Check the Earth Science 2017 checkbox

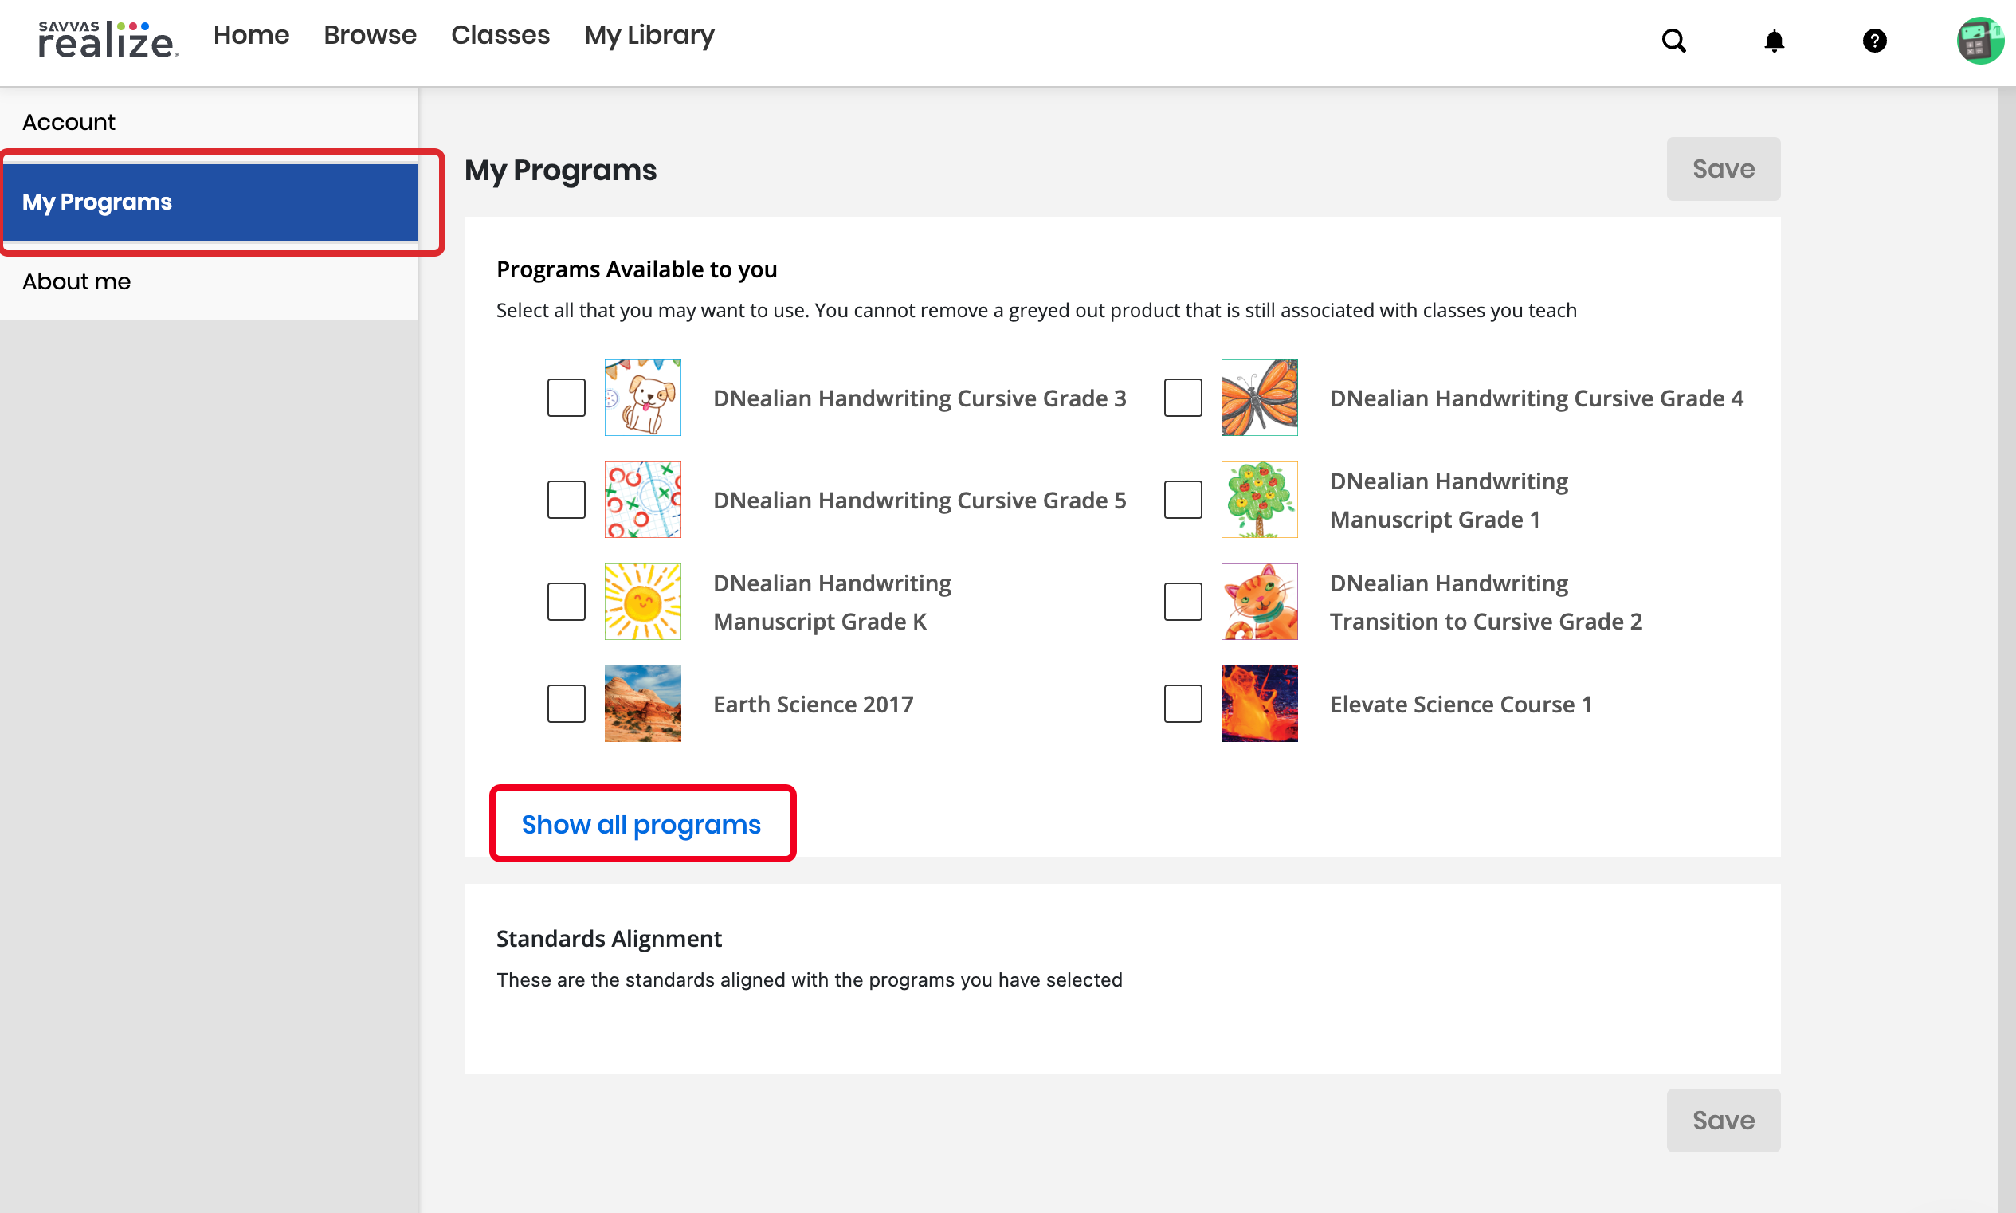point(567,704)
